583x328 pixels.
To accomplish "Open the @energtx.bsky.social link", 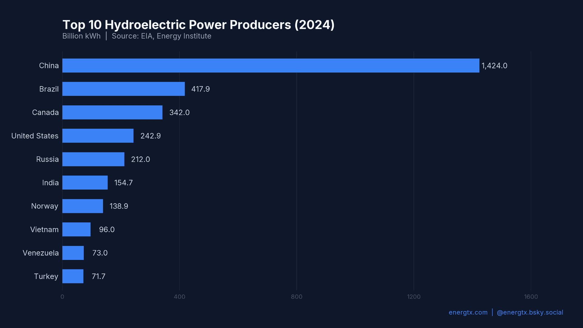I will point(530,312).
